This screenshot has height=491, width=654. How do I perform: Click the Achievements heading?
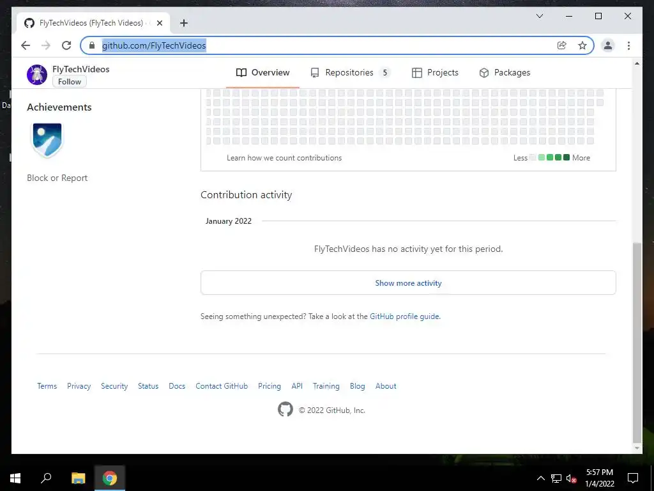tap(59, 107)
